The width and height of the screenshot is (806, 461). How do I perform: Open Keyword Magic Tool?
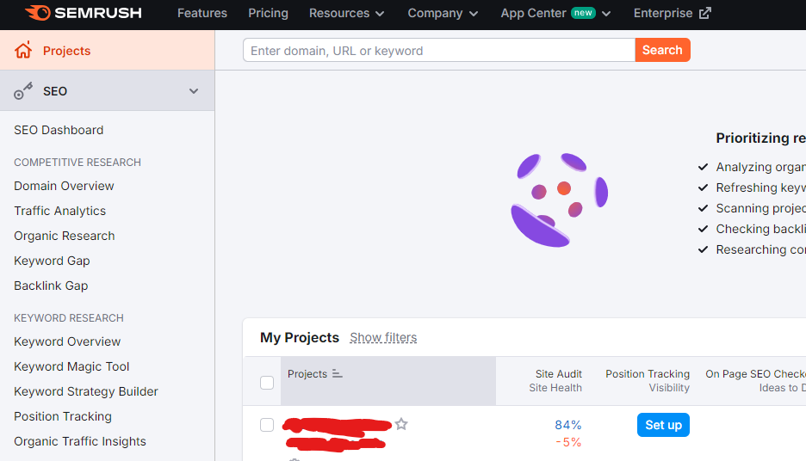pos(71,366)
